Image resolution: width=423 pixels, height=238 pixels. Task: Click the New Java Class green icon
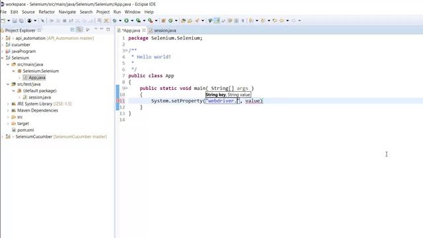[x=171, y=20]
